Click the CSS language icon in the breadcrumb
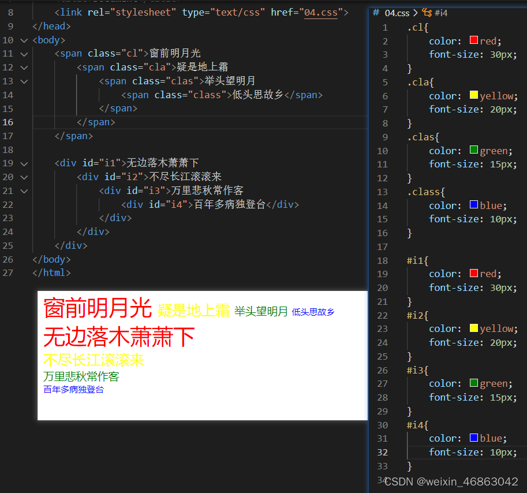527x493 pixels. 375,13
